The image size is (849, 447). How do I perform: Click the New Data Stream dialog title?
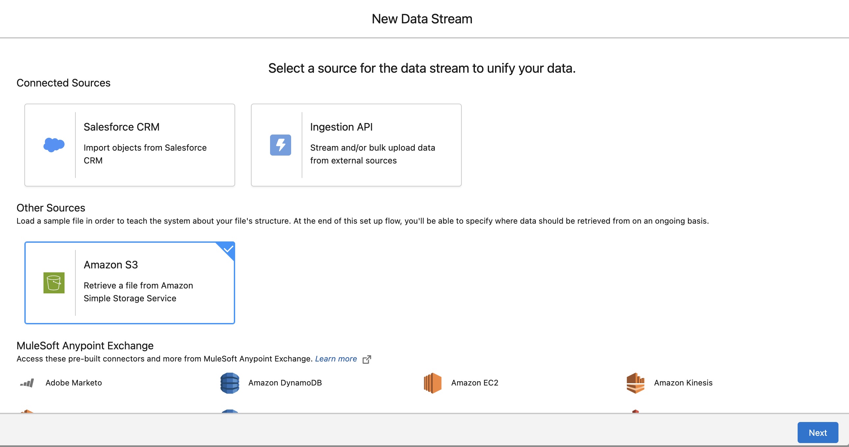coord(422,19)
